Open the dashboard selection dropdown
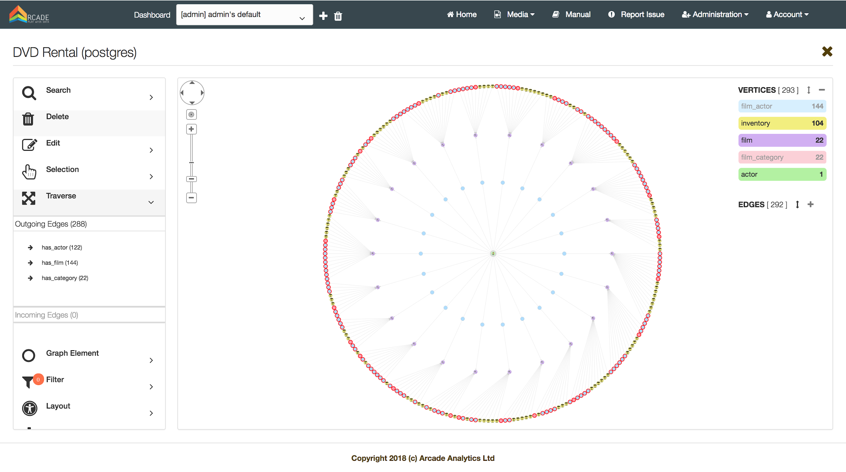 click(x=244, y=15)
